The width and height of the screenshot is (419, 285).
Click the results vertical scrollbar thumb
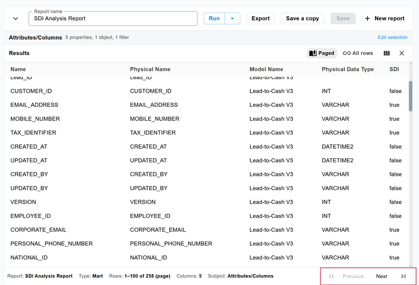(411, 96)
